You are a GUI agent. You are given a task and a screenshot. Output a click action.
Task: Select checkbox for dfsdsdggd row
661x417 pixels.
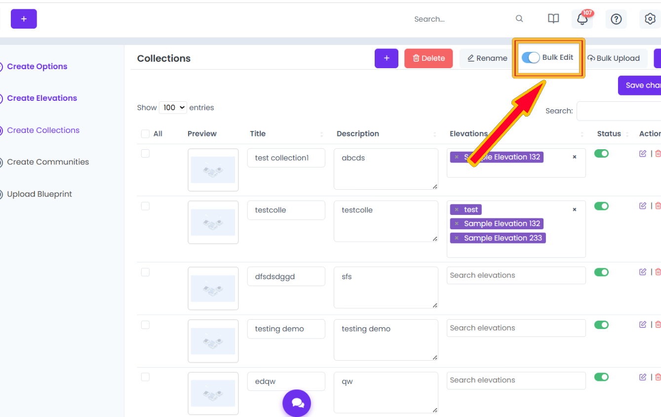[145, 272]
